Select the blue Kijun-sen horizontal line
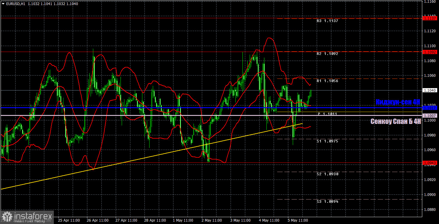The height and width of the screenshot is (224, 439). 211,108
